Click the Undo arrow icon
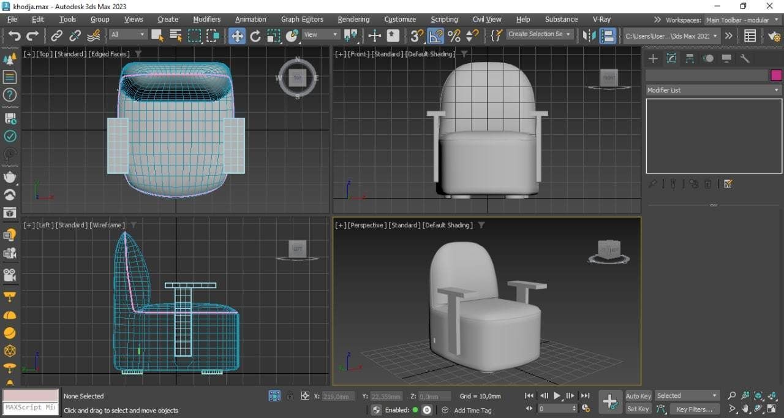 [x=14, y=36]
